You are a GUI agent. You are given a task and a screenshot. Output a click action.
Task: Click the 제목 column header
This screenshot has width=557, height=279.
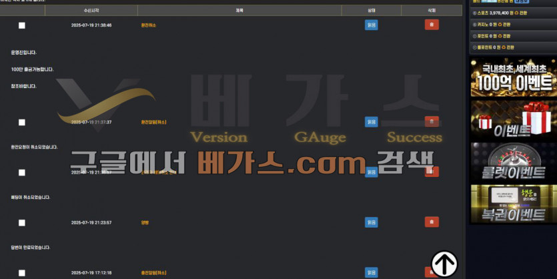click(239, 10)
